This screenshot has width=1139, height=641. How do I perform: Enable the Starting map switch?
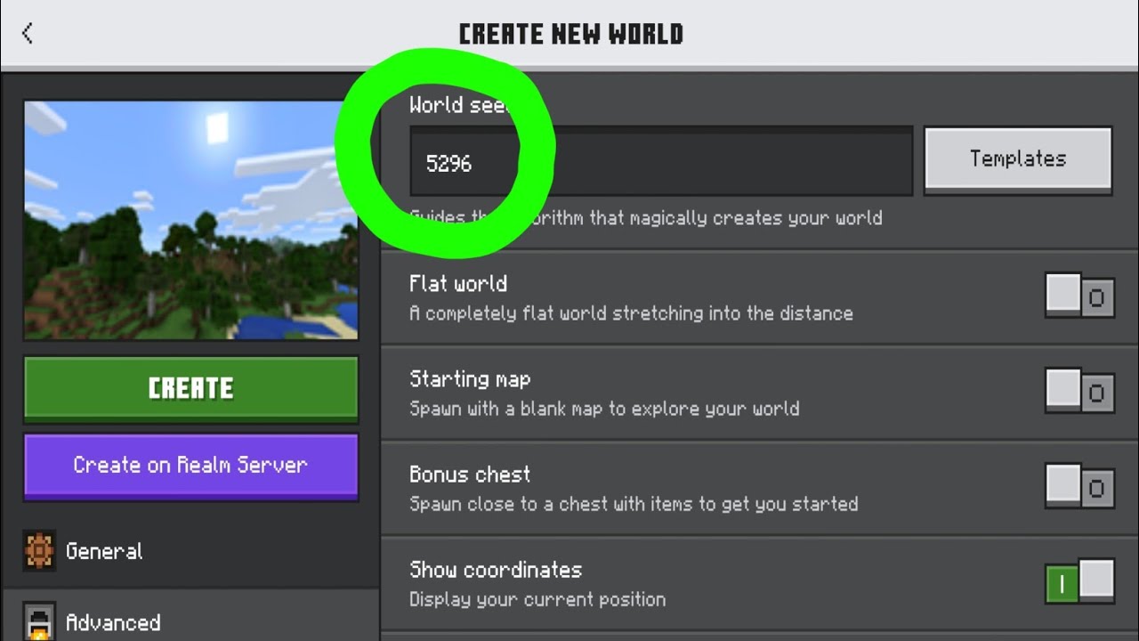[1079, 391]
